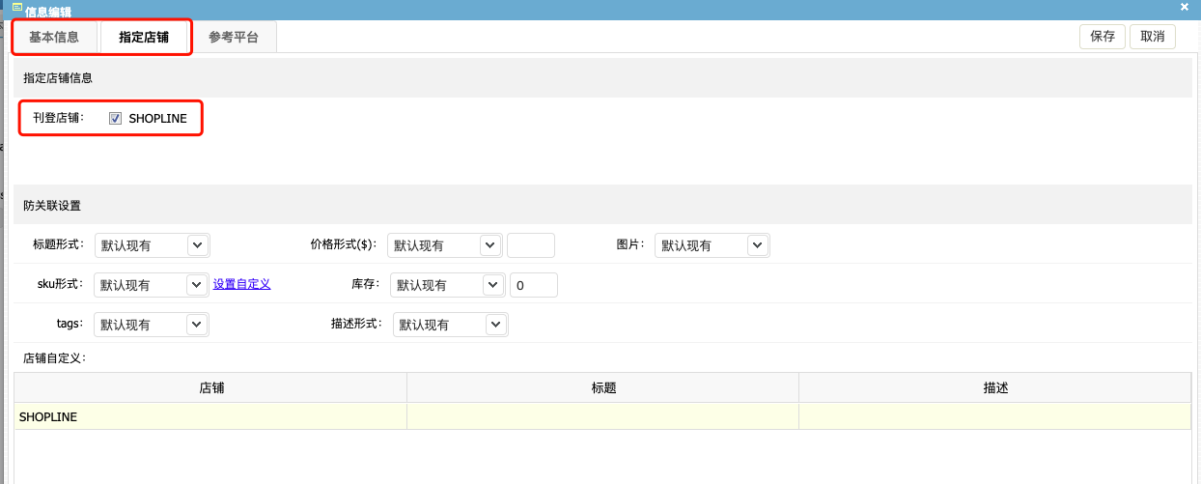1201x484 pixels.
Task: Click the 描述 cell of SHOPLINE row
Action: tap(995, 416)
